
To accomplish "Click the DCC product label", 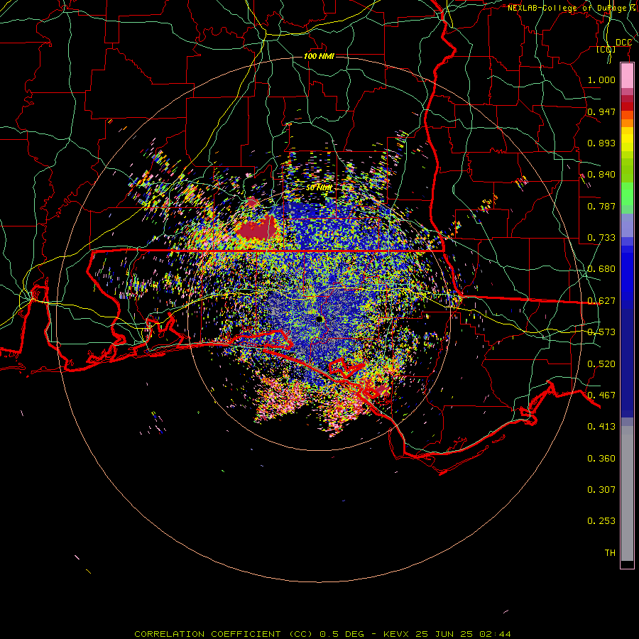I will click(x=623, y=43).
